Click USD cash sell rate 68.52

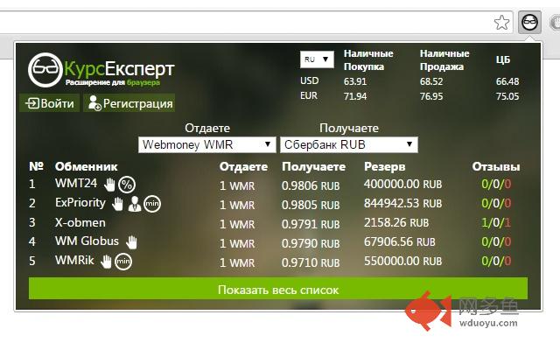coord(431,81)
